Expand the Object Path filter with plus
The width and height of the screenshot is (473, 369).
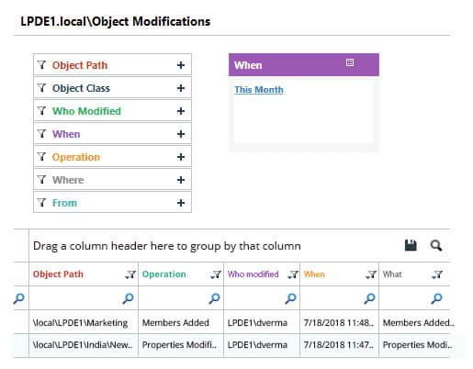pos(181,65)
